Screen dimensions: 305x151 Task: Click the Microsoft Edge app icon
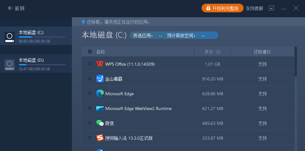point(100,94)
